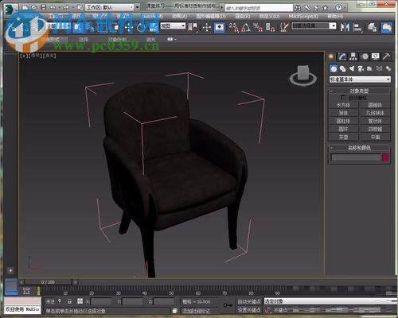398x318 pixels.
Task: Open the 3ds Max application menu logo
Action: 10,9
